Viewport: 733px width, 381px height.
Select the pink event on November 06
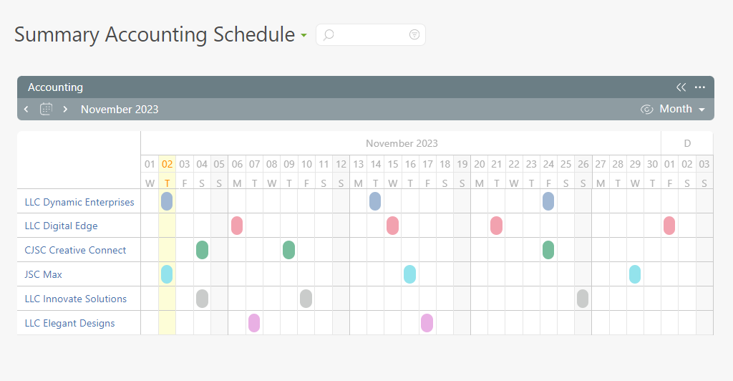(x=237, y=226)
